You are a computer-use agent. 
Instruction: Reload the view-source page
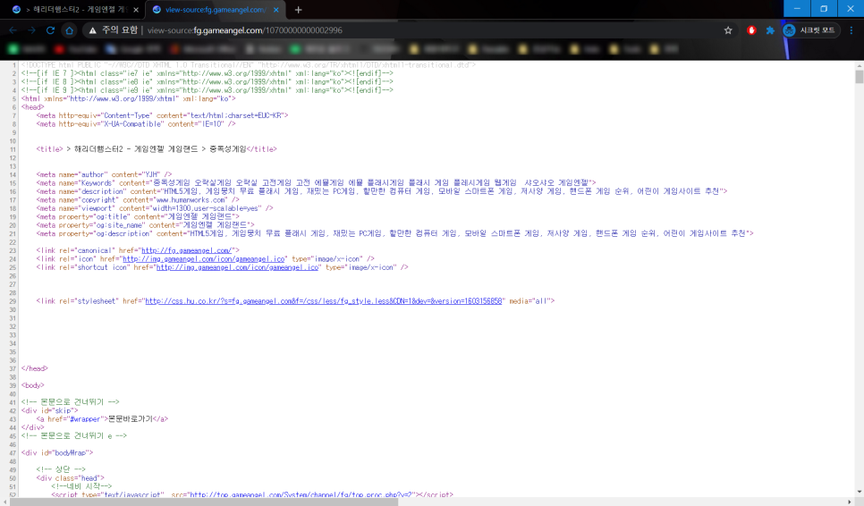click(50, 30)
